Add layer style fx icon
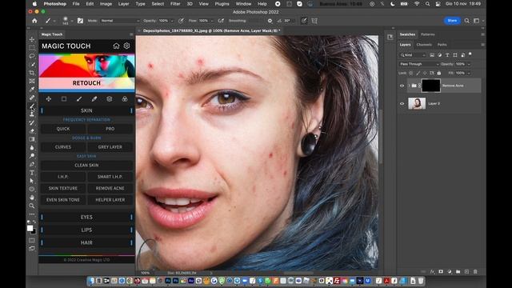The height and width of the screenshot is (288, 512). [x=432, y=272]
